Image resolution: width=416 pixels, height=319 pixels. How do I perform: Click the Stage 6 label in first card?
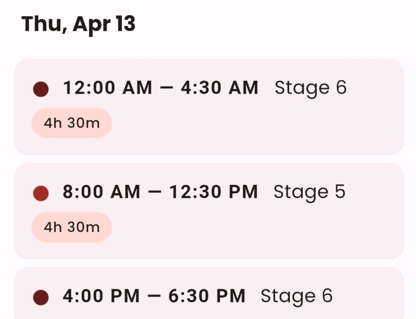coord(310,88)
